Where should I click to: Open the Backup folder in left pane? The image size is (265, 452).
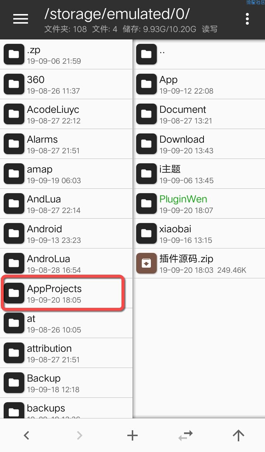66,383
